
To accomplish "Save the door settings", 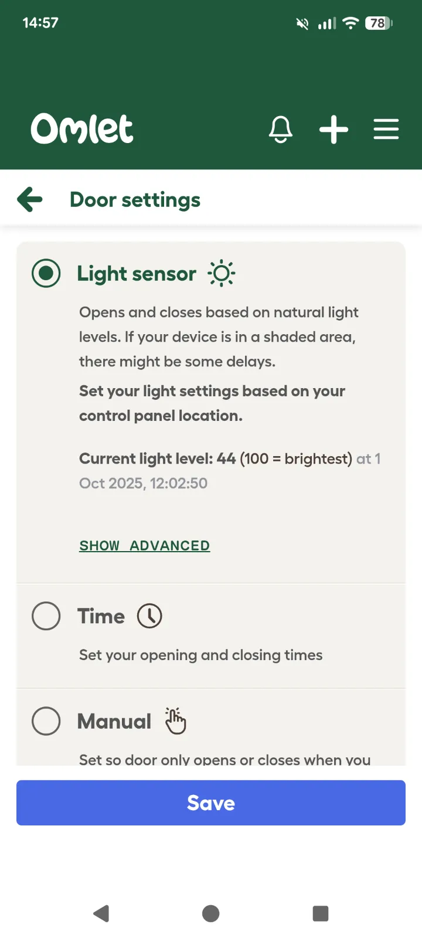I will point(211,803).
